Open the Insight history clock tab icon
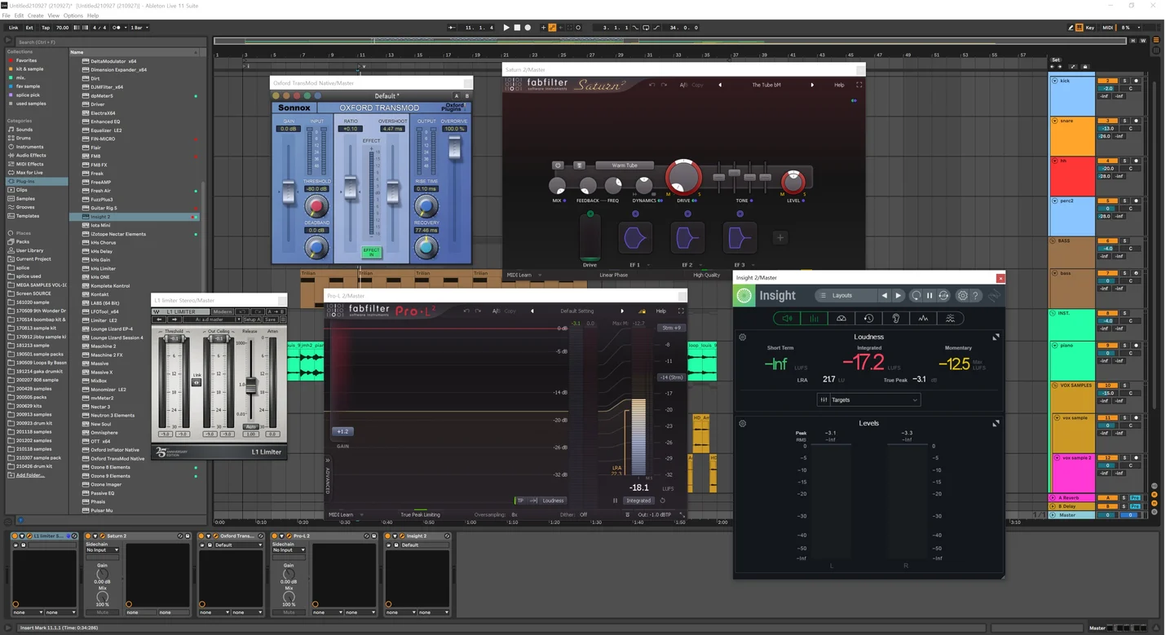 (868, 319)
